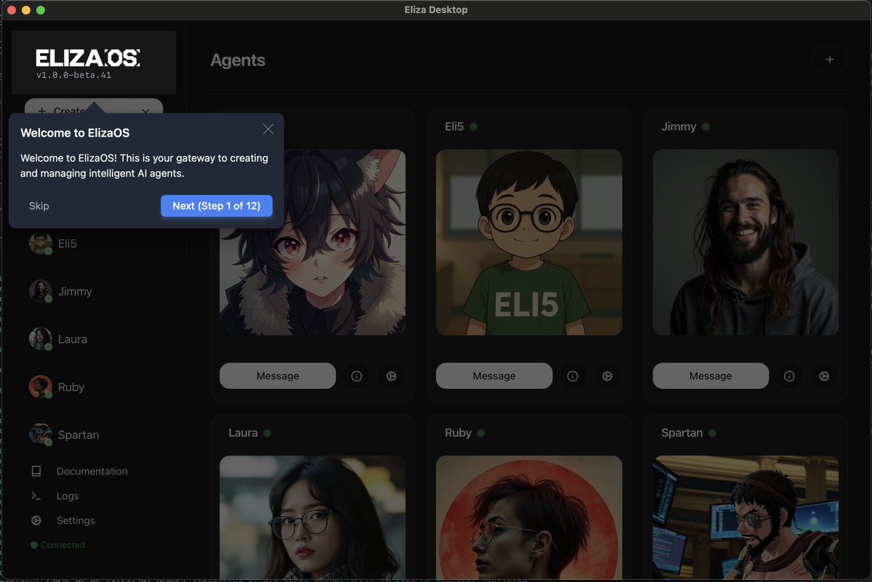Image resolution: width=872 pixels, height=582 pixels.
Task: Click Spartan's sidebar avatar icon
Action: point(40,435)
